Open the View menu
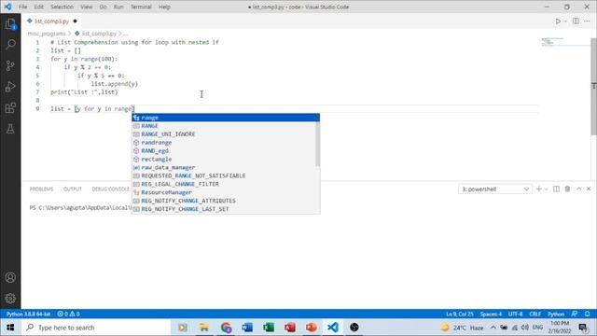This screenshot has height=336, width=597. coord(87,7)
